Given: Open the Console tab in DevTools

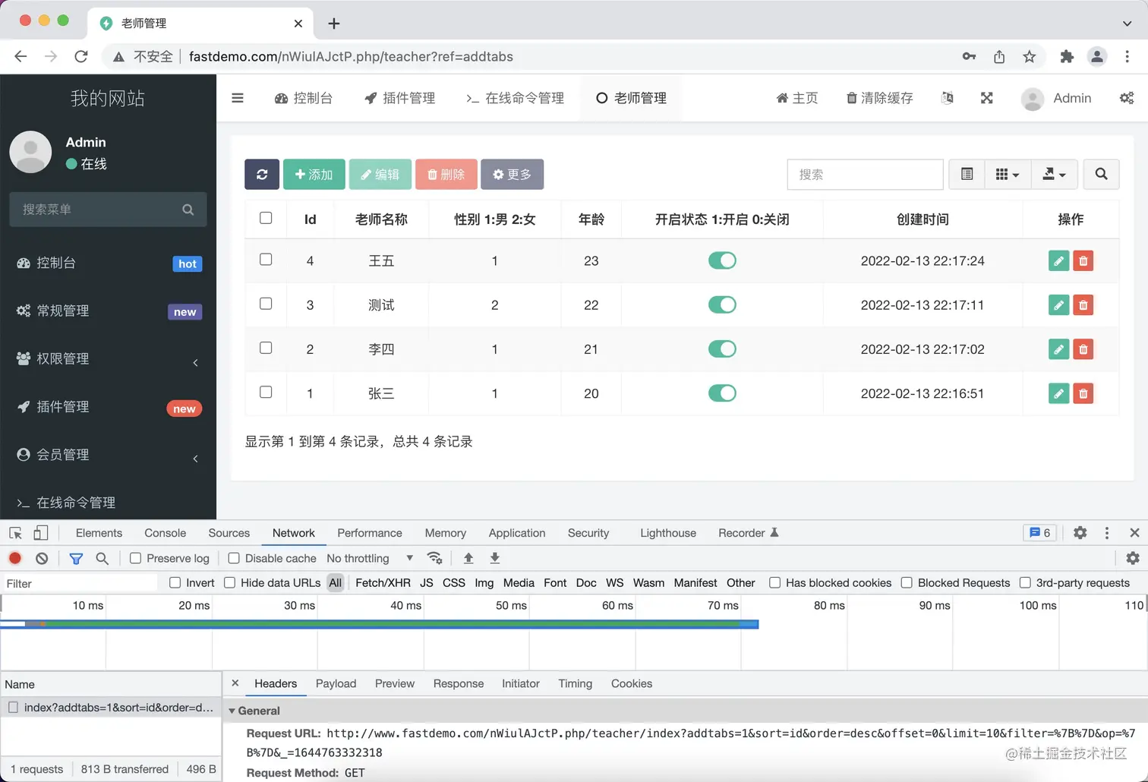Looking at the screenshot, I should pyautogui.click(x=165, y=533).
